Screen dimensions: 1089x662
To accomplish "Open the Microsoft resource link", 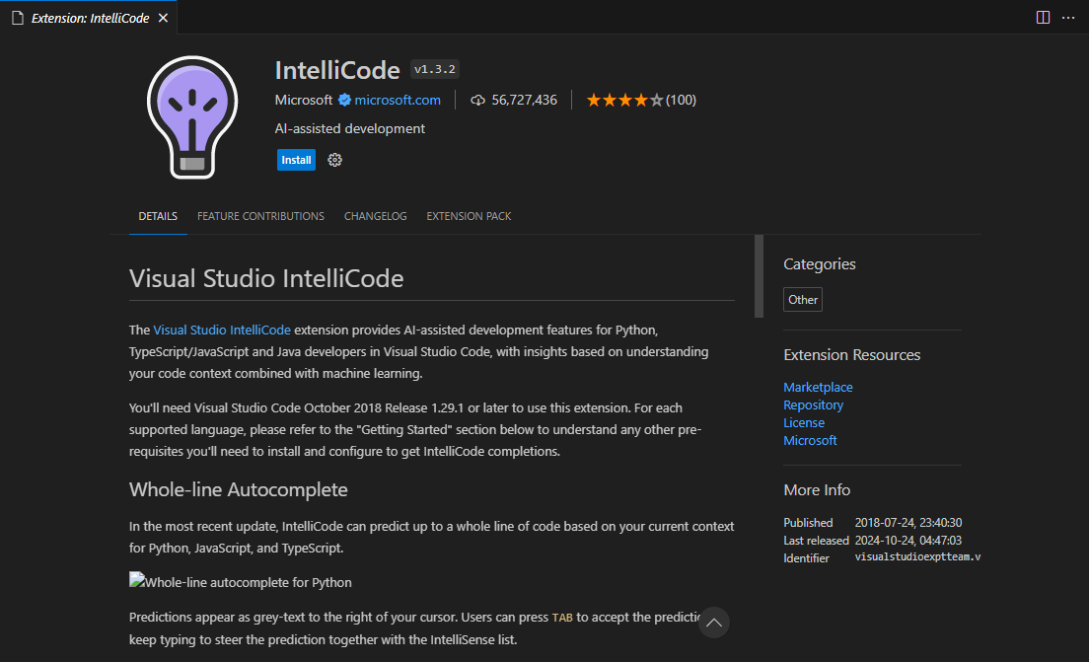I will (x=810, y=440).
